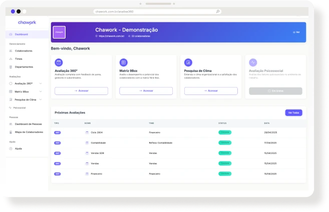Viewport: 329px width, 212px height.
Task: Click the Matriz 9Box card grid icon
Action: [123, 62]
